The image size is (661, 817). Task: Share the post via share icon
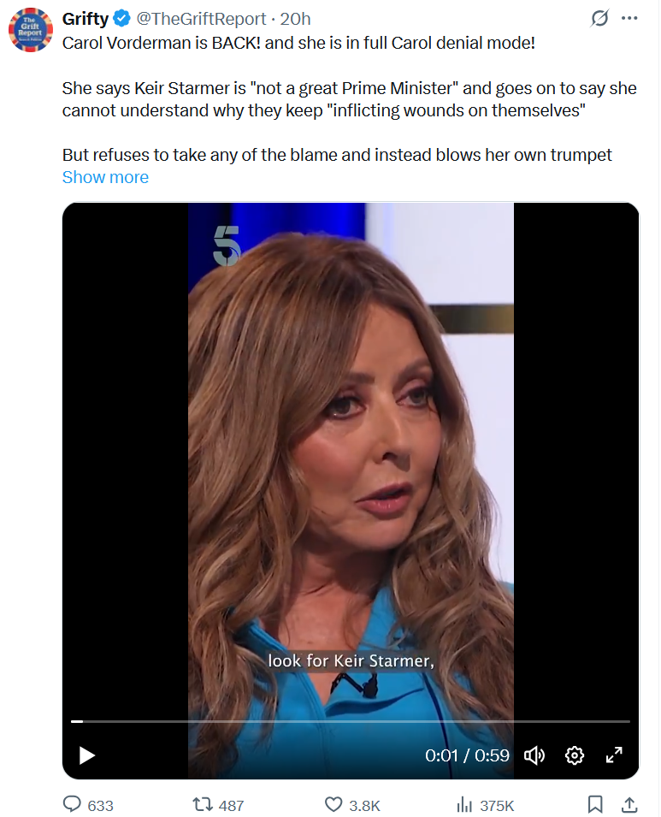629,804
